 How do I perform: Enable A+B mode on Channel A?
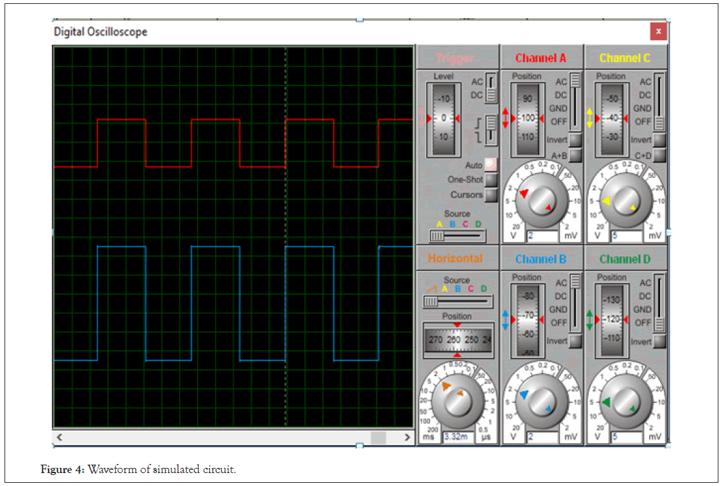[x=575, y=156]
